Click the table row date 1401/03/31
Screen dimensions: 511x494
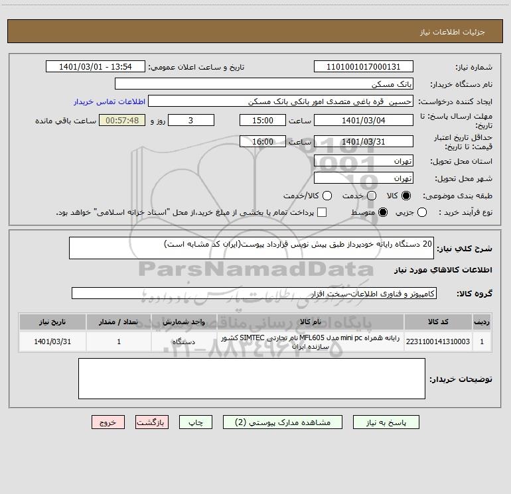pos(52,341)
